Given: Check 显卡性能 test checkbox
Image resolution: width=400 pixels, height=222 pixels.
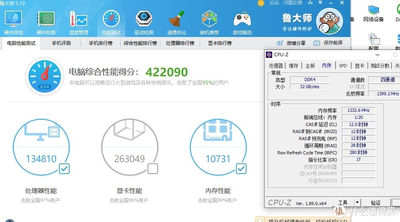Looking at the screenshot, I should (x=153, y=169).
